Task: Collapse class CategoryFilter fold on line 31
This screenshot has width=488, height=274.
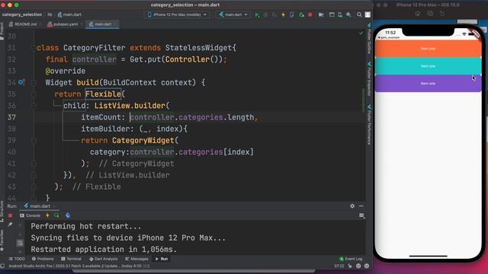Action: (x=34, y=48)
